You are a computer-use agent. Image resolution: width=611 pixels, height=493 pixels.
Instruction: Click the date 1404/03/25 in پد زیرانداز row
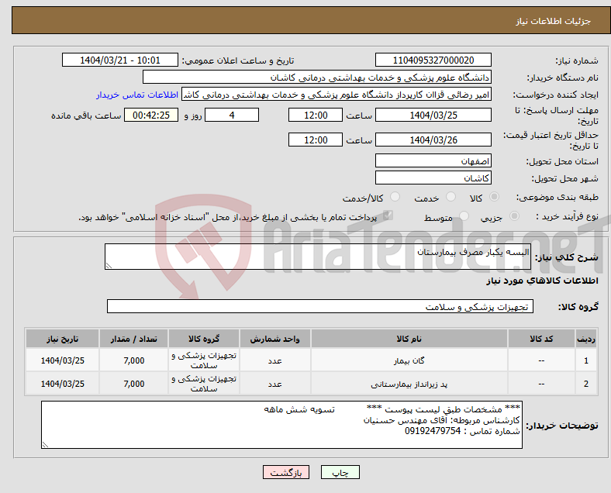pyautogui.click(x=62, y=384)
